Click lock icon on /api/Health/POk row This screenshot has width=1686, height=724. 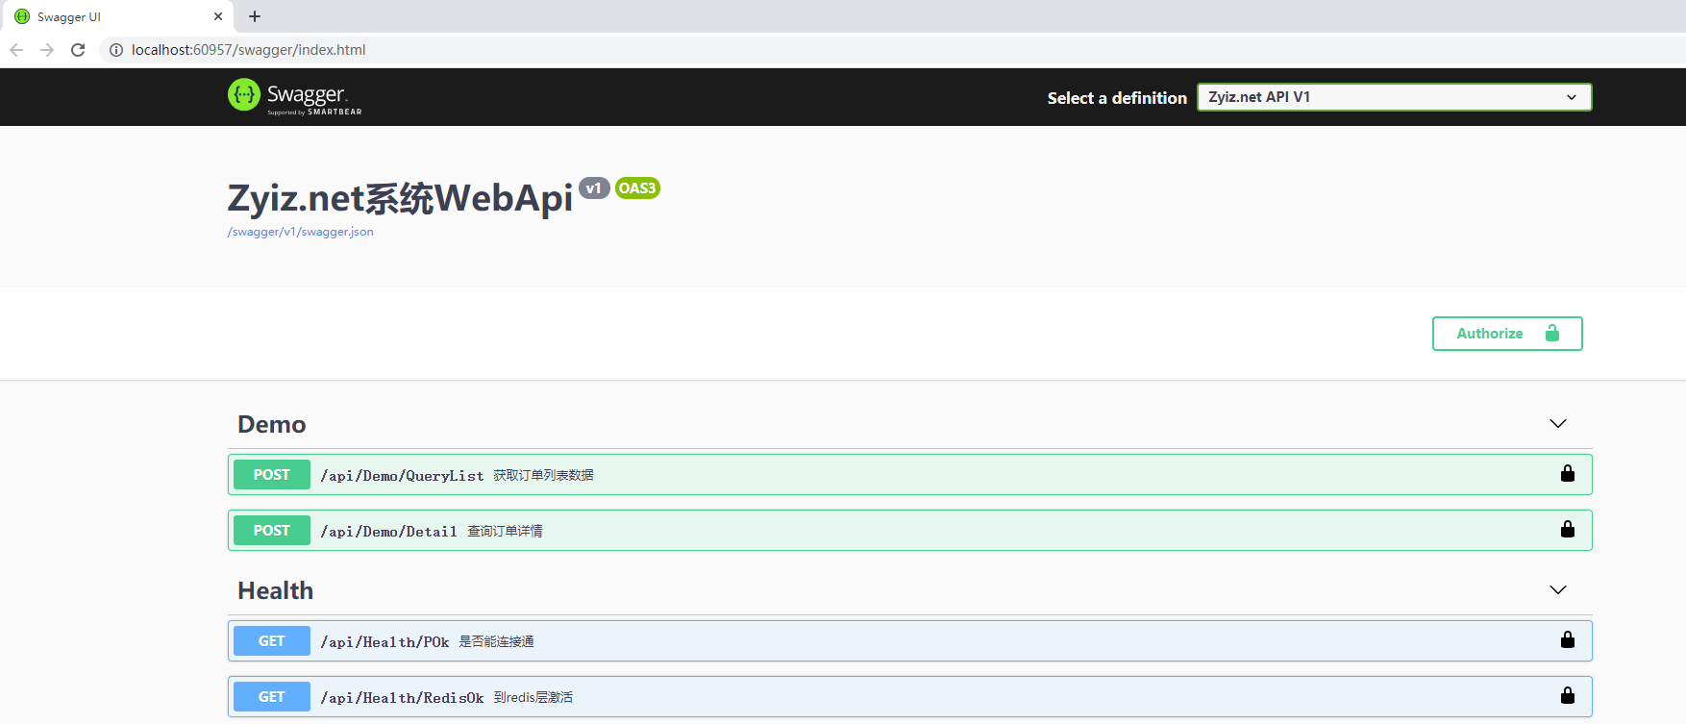(1568, 639)
